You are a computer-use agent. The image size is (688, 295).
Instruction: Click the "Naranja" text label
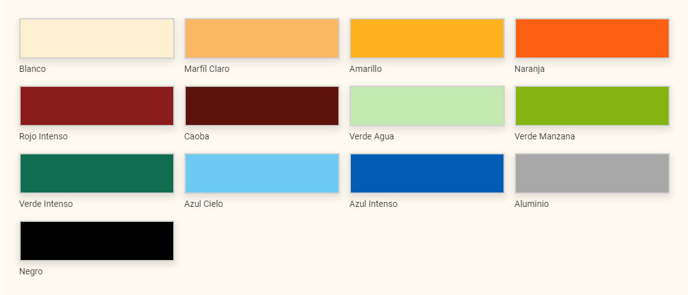tap(530, 69)
